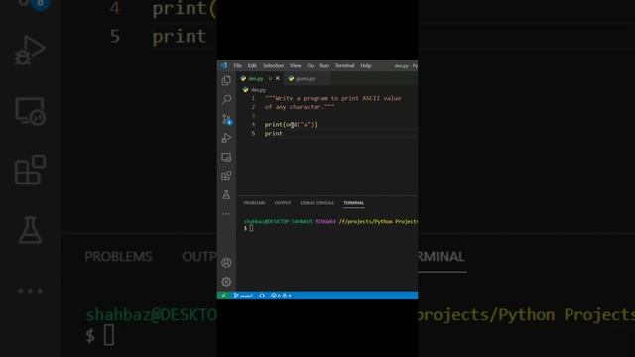Switch to the DEBUG CONSOLE panel tab
The image size is (635, 357).
[317, 203]
